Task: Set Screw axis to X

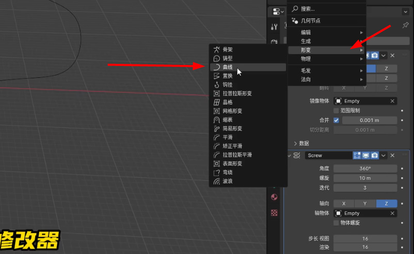Action: (x=344, y=204)
